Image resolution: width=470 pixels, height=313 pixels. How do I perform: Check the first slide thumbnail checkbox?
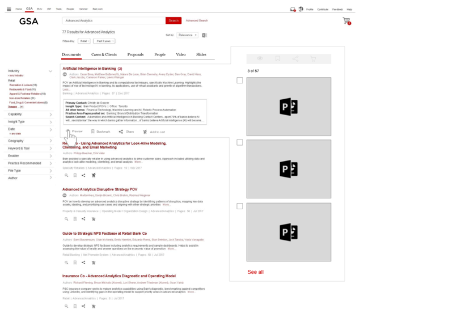pyautogui.click(x=240, y=81)
